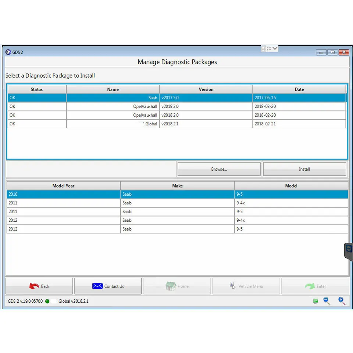Click the Browse... button
The image size is (353, 353).
(x=219, y=169)
